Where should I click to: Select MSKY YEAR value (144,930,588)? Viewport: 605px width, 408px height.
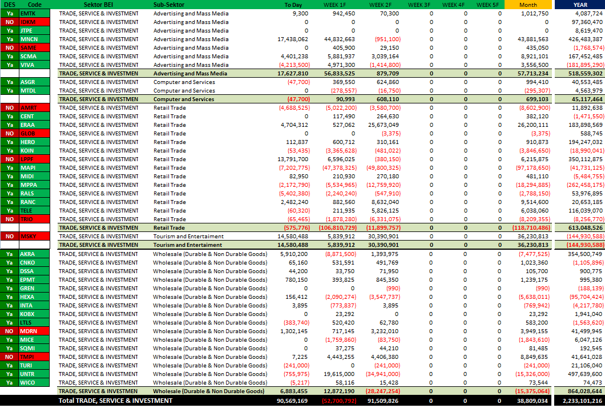tap(586, 236)
